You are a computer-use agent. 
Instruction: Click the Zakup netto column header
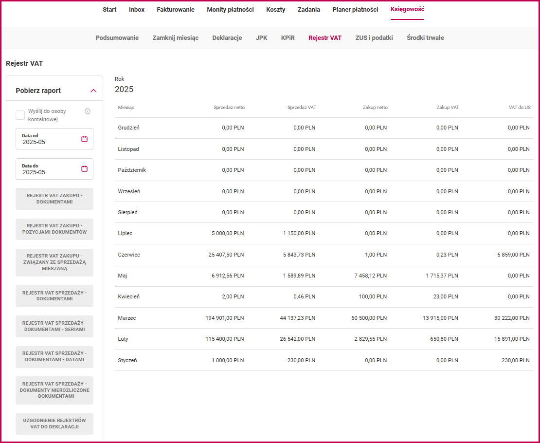(376, 108)
